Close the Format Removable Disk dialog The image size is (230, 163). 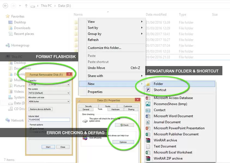(x=69, y=74)
